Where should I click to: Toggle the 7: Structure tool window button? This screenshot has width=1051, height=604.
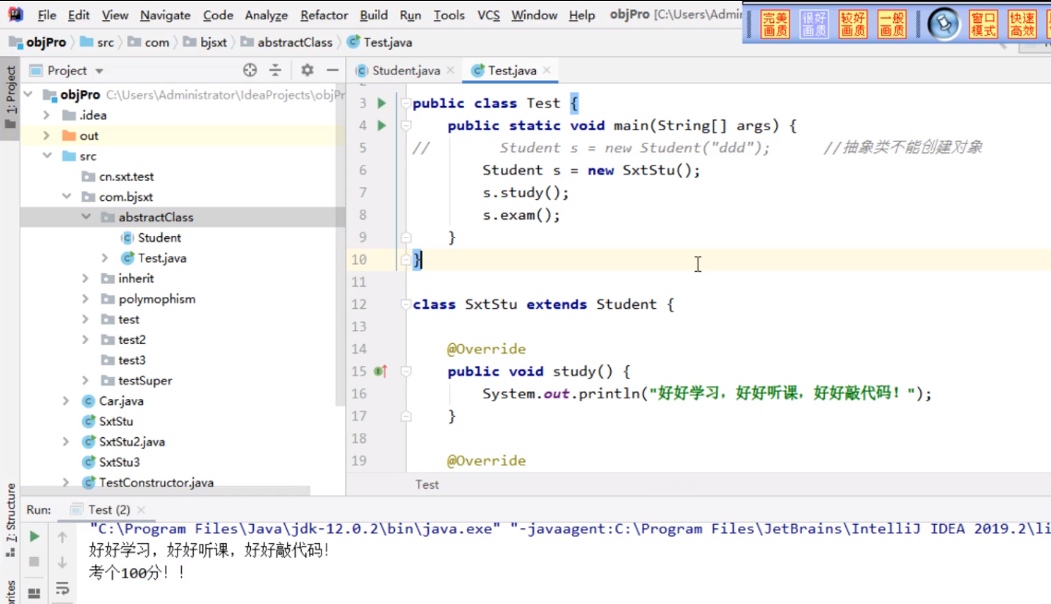(10, 521)
